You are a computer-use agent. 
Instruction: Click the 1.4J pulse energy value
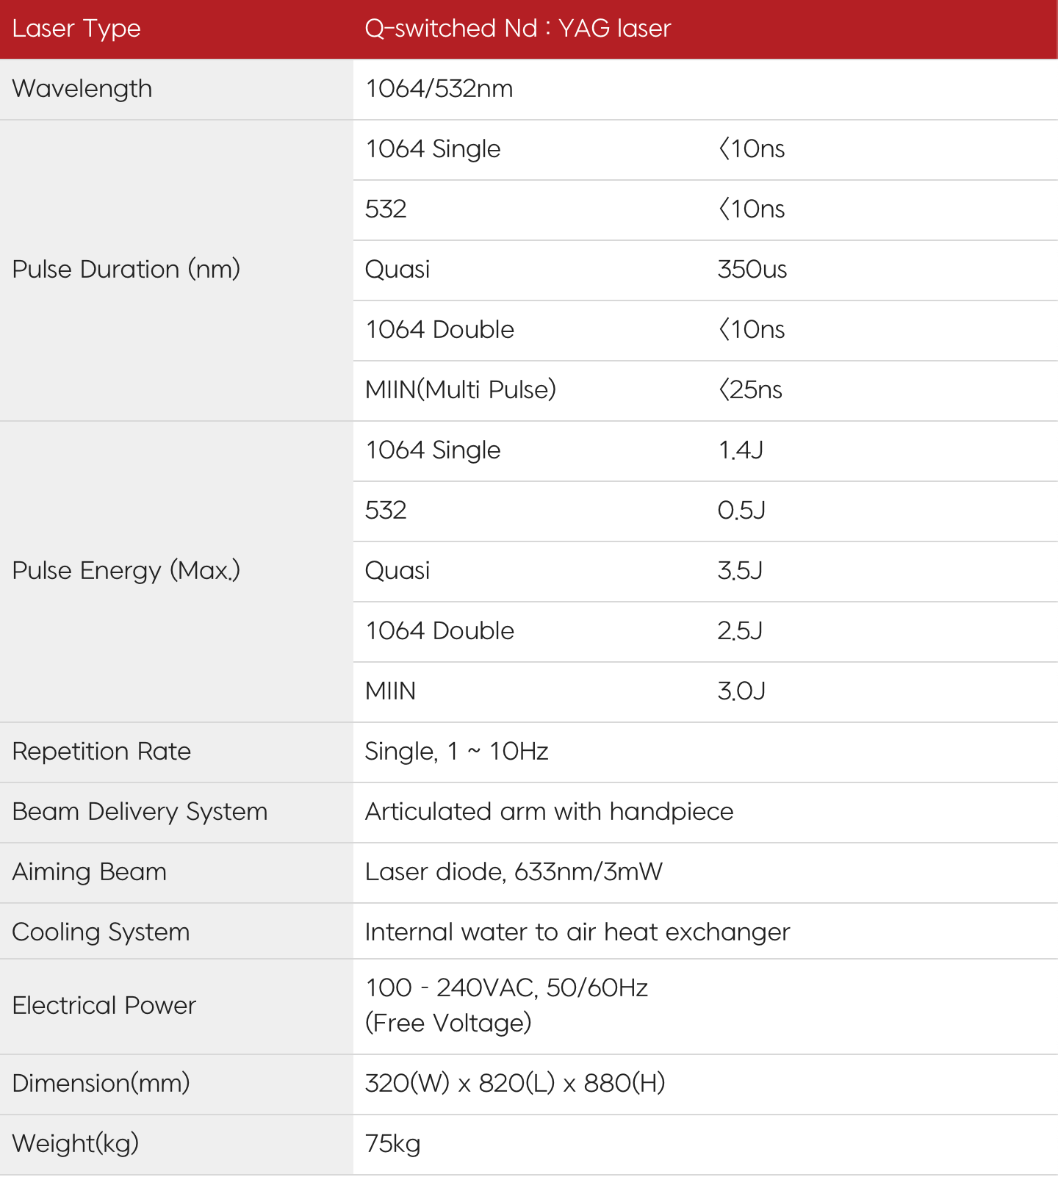pos(741,450)
